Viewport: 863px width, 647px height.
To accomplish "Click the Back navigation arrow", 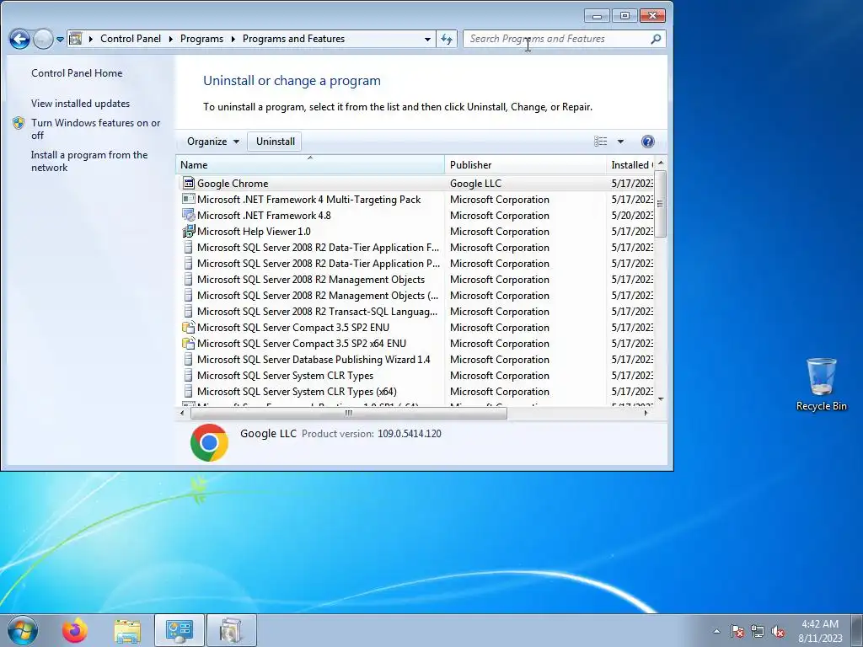I will point(20,39).
